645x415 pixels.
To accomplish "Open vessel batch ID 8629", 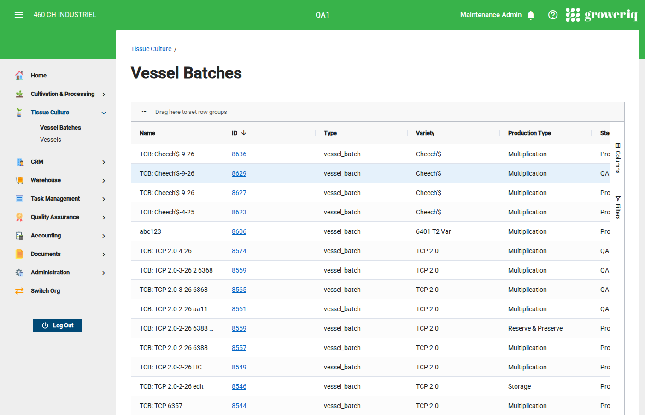I will pos(239,173).
